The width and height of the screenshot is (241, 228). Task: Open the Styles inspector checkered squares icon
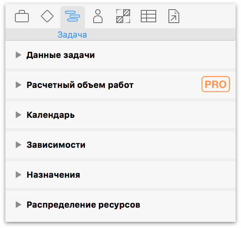pyautogui.click(x=123, y=16)
